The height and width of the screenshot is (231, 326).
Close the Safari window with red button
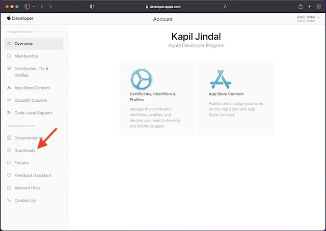(x=7, y=7)
